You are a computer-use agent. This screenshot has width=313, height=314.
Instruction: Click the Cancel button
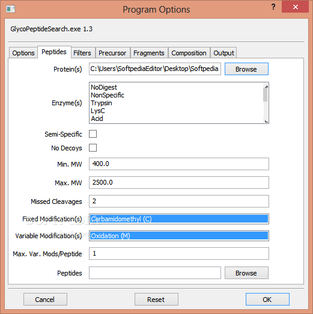click(x=45, y=300)
